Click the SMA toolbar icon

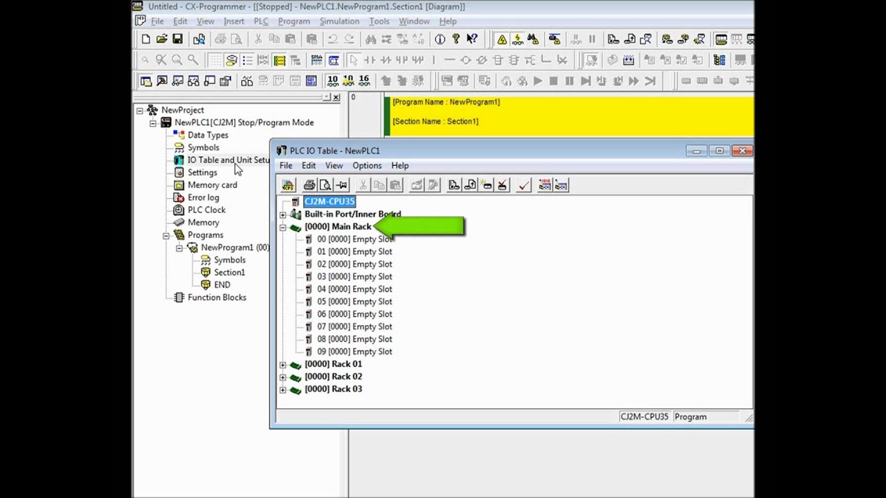(x=316, y=60)
